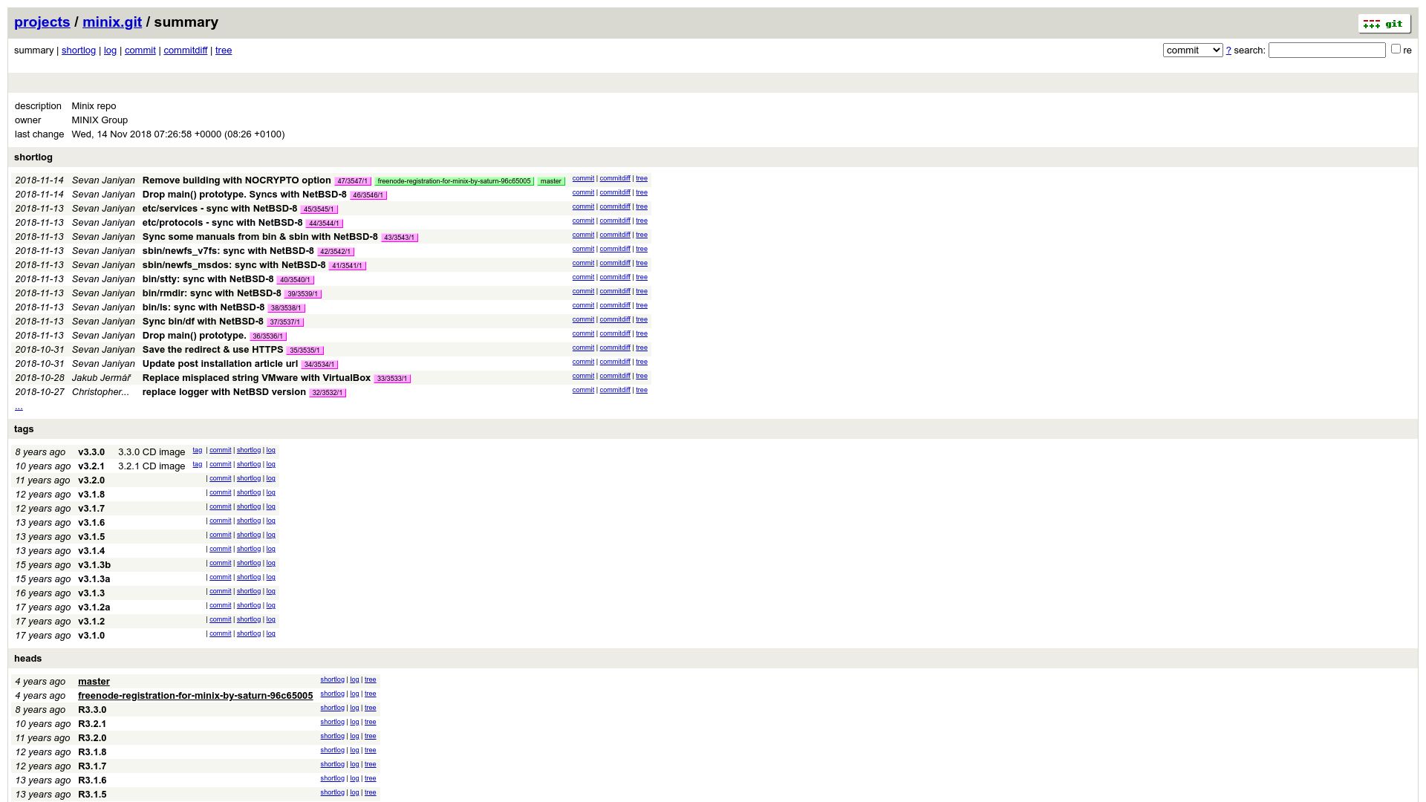
Task: Open the freenode-registration-for-minix-by-saturn-96c65005 head
Action: click(x=195, y=696)
